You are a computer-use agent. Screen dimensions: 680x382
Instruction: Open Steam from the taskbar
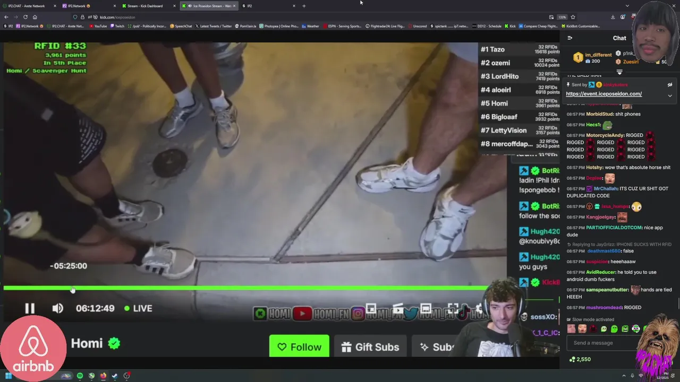115,376
